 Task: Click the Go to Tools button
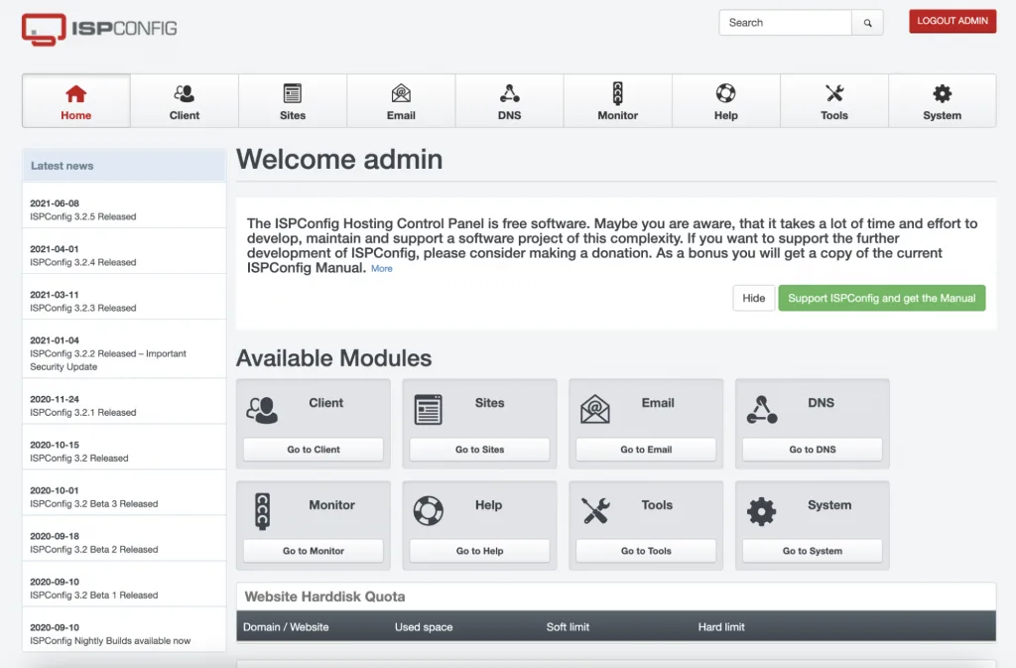(646, 551)
